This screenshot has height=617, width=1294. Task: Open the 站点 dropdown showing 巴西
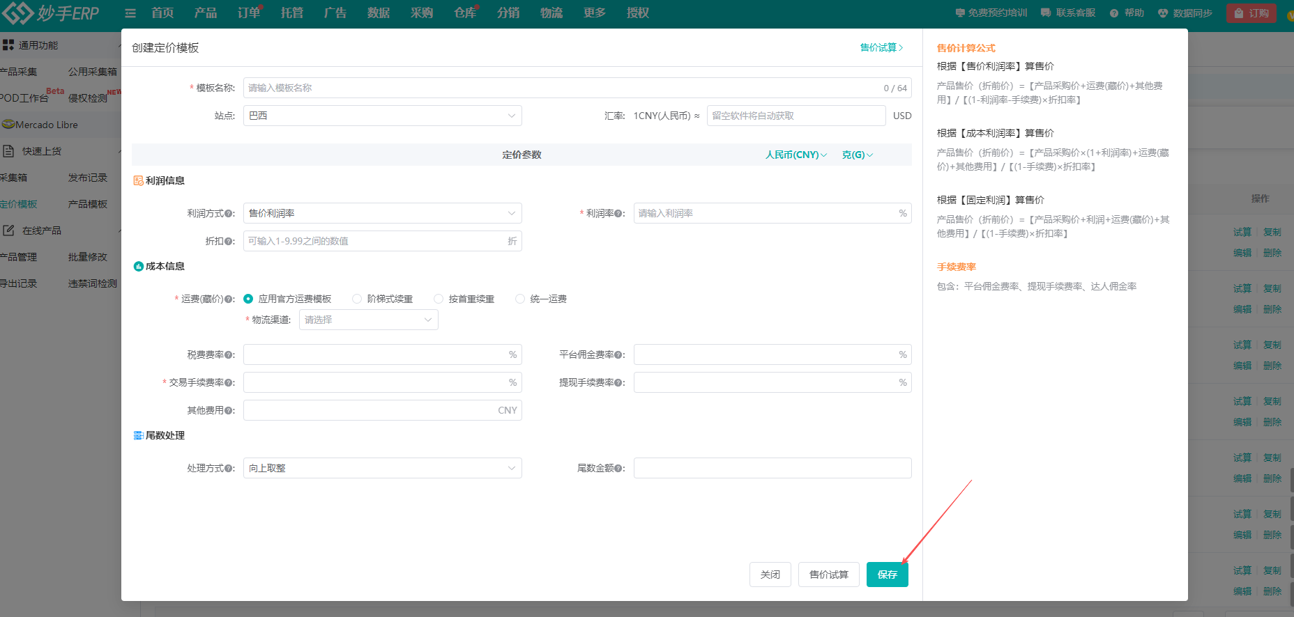click(x=382, y=116)
